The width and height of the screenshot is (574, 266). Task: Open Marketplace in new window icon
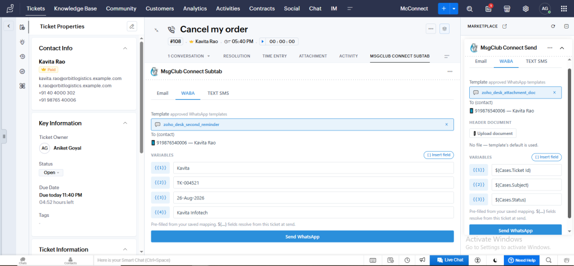point(504,26)
